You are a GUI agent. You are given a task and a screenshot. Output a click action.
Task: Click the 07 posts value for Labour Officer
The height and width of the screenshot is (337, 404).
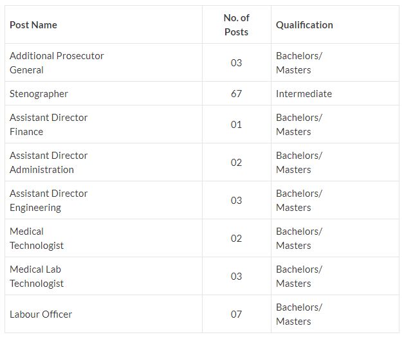coord(236,314)
